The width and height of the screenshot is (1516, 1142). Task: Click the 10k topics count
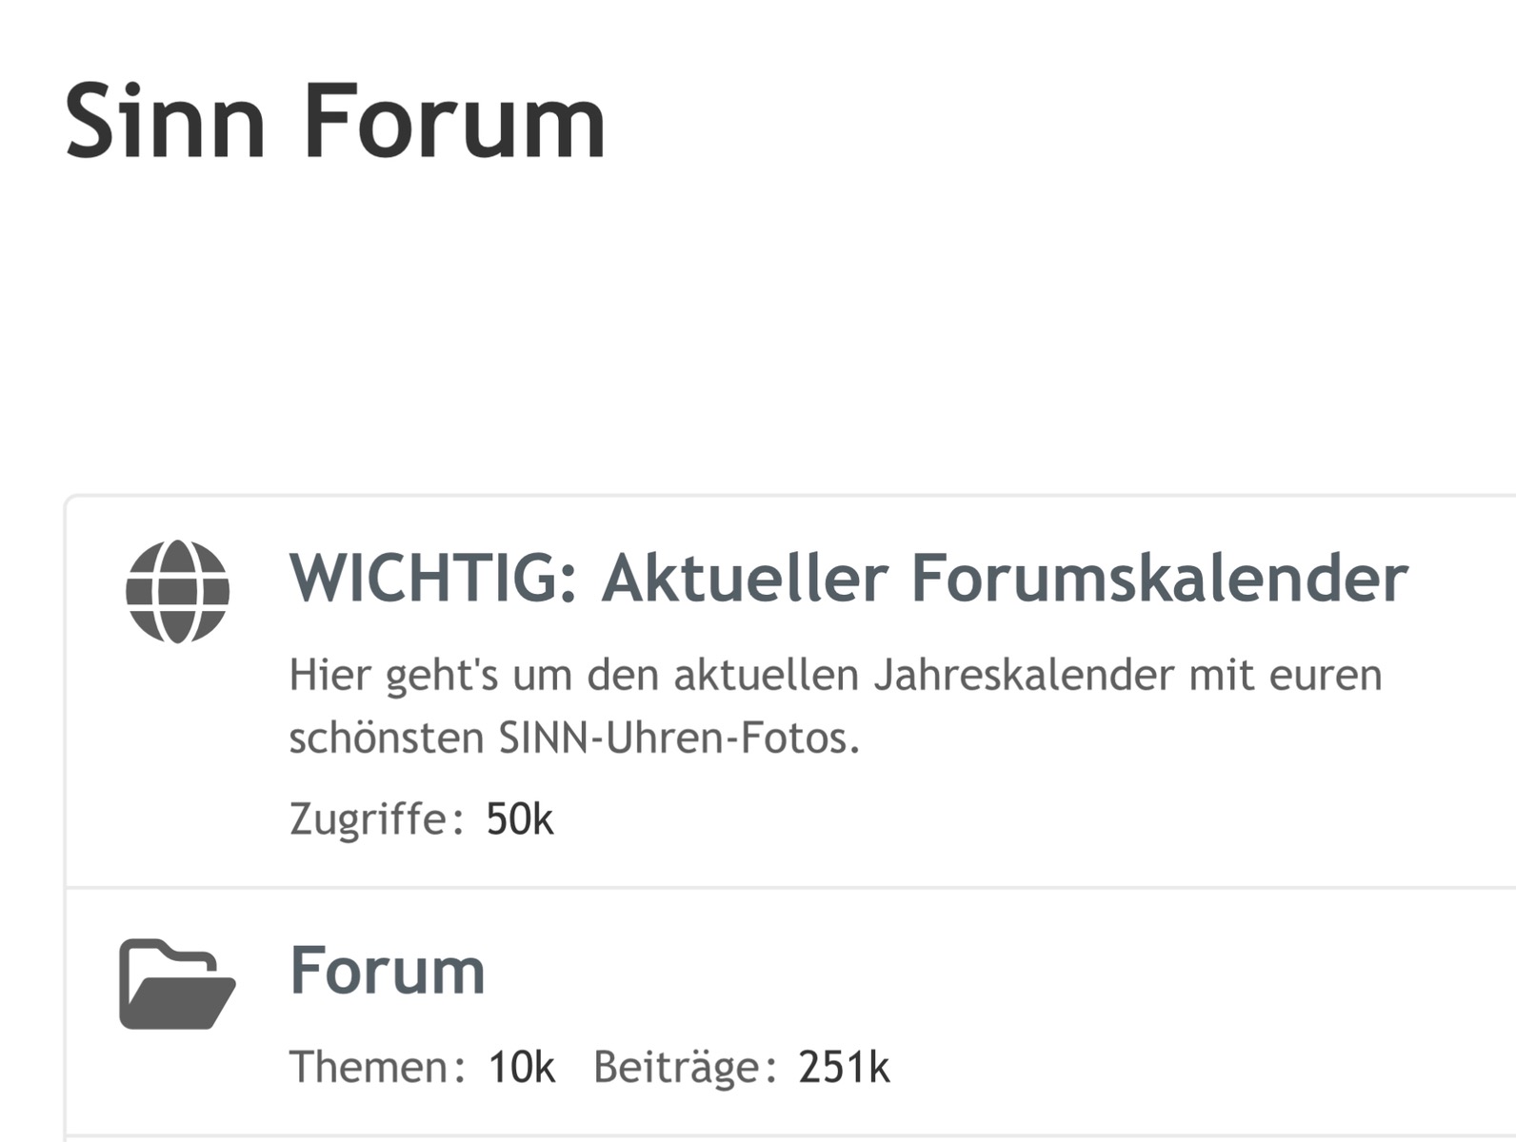(521, 1067)
